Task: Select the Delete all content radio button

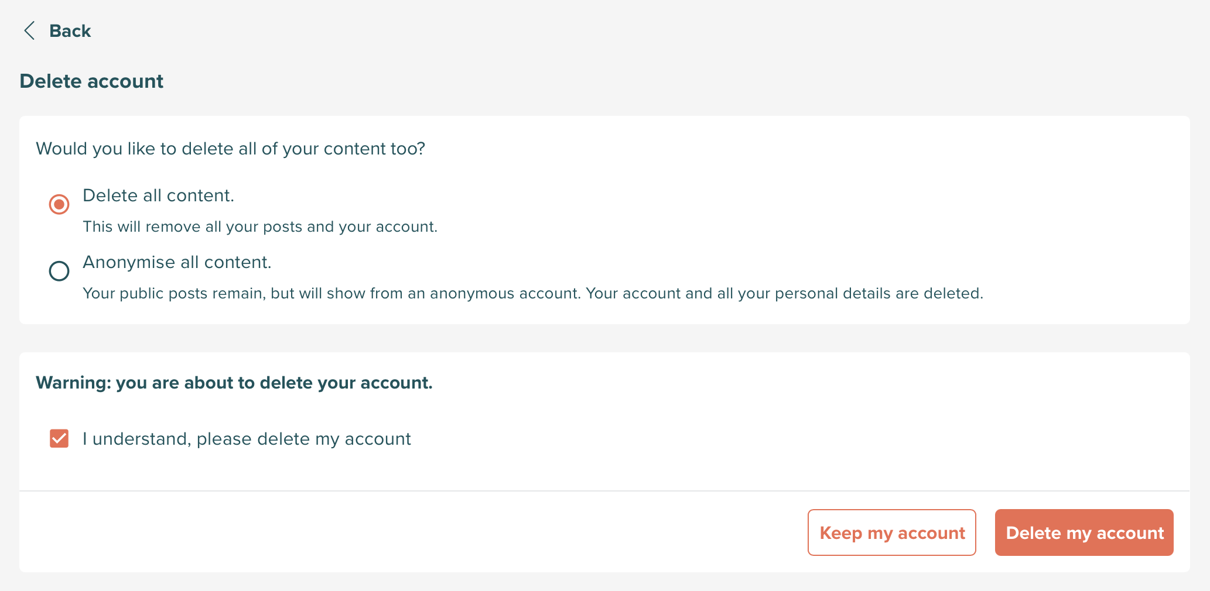Action: (x=59, y=204)
